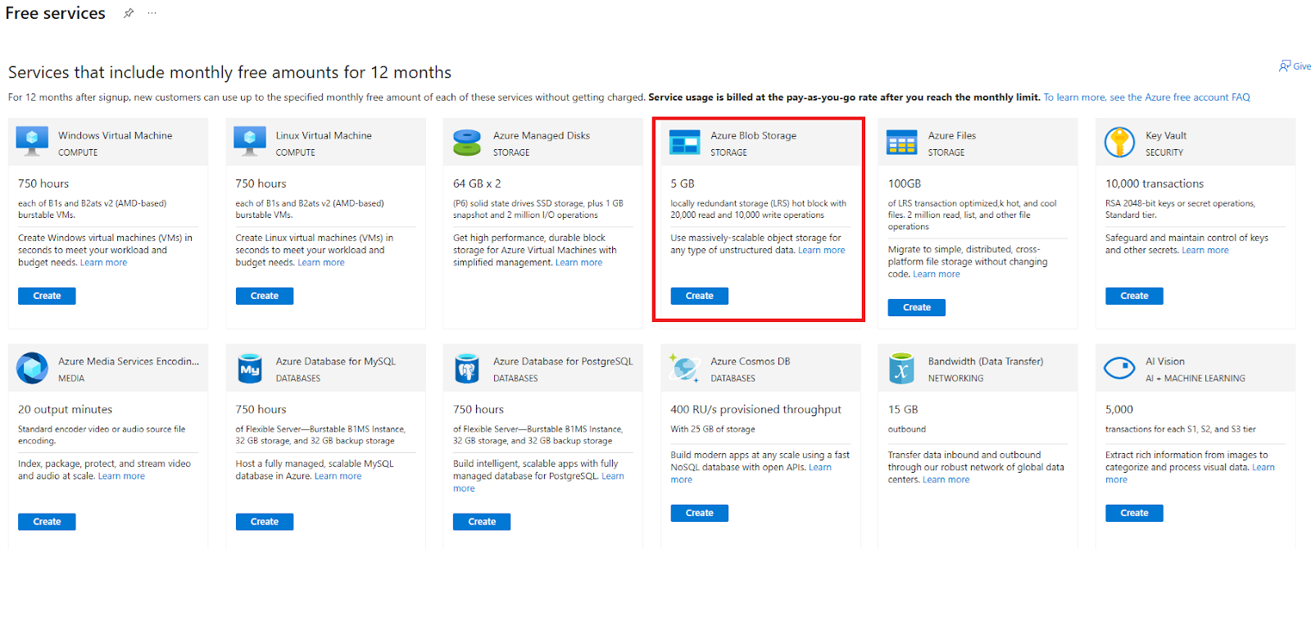Click the 5 GB free amount

click(x=683, y=184)
